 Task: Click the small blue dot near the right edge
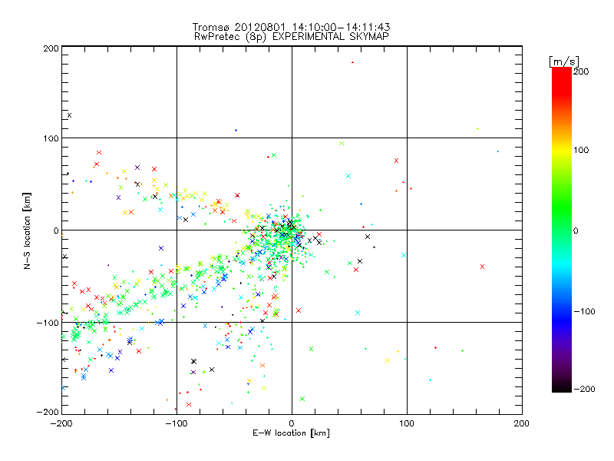pyautogui.click(x=498, y=151)
